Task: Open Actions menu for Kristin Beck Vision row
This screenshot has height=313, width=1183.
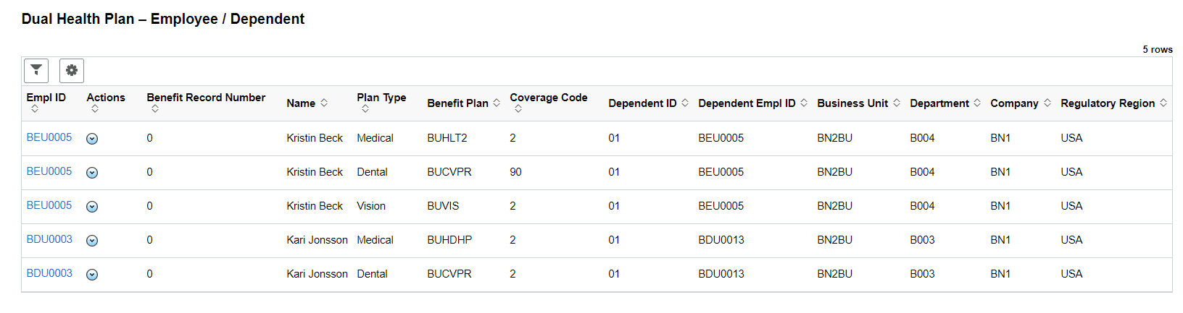Action: click(92, 207)
